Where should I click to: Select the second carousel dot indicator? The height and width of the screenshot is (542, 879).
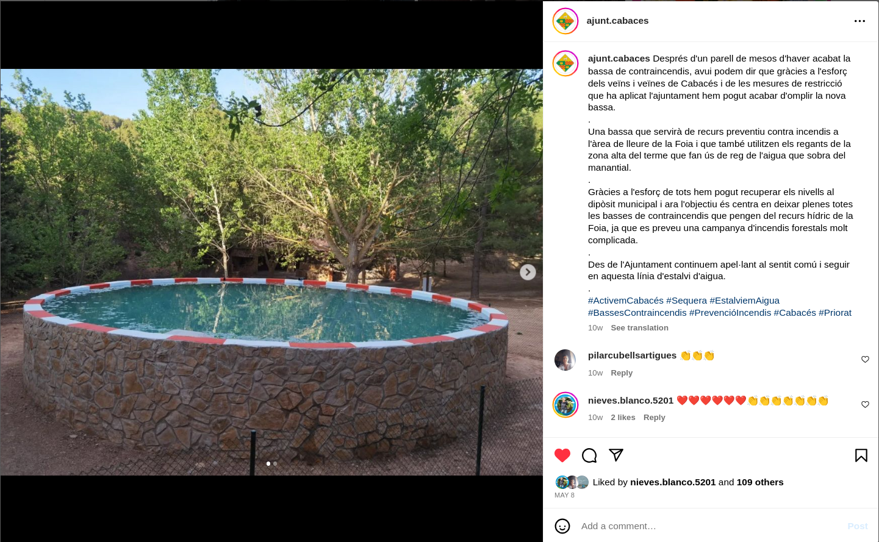tap(275, 464)
